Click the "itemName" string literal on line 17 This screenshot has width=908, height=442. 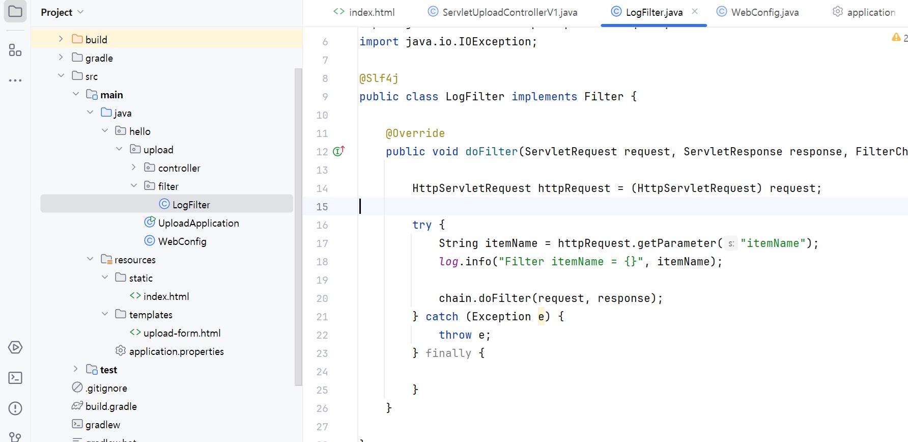773,243
